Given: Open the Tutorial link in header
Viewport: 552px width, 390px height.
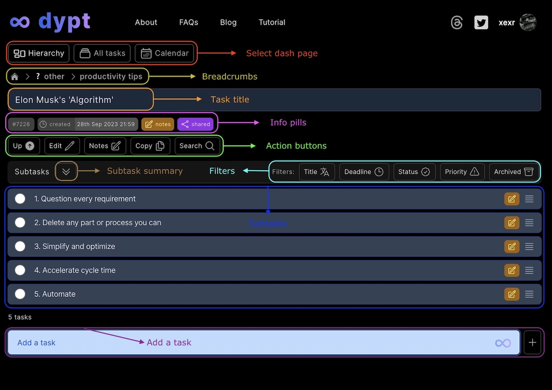Looking at the screenshot, I should click(272, 22).
